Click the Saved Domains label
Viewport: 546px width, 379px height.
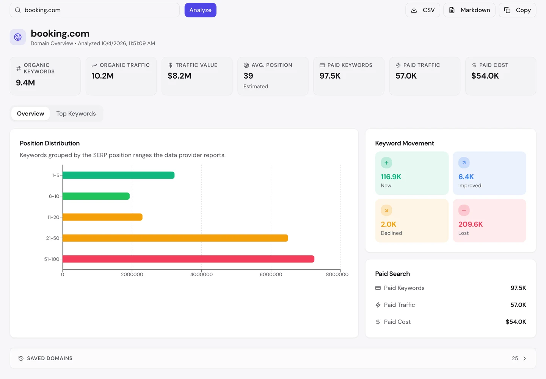(50, 358)
